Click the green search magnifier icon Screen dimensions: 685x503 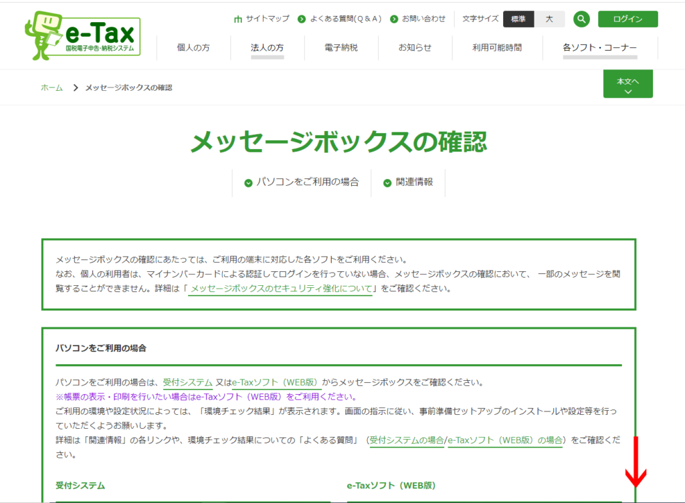coord(581,19)
